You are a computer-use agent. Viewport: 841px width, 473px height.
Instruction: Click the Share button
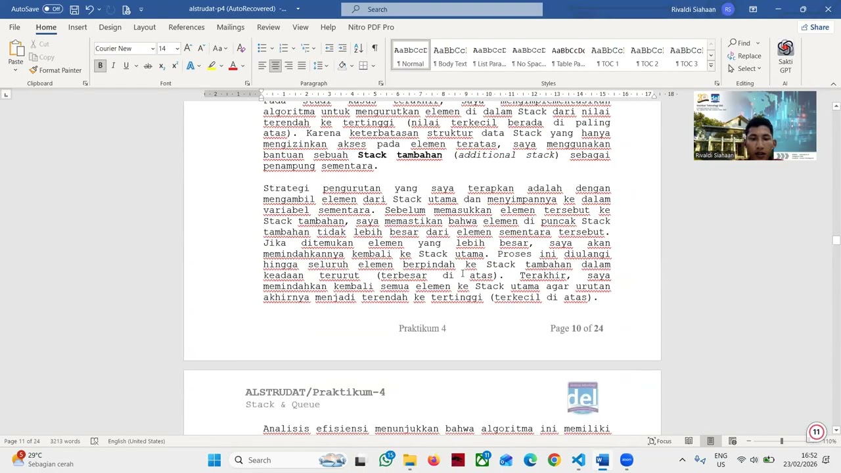815,27
